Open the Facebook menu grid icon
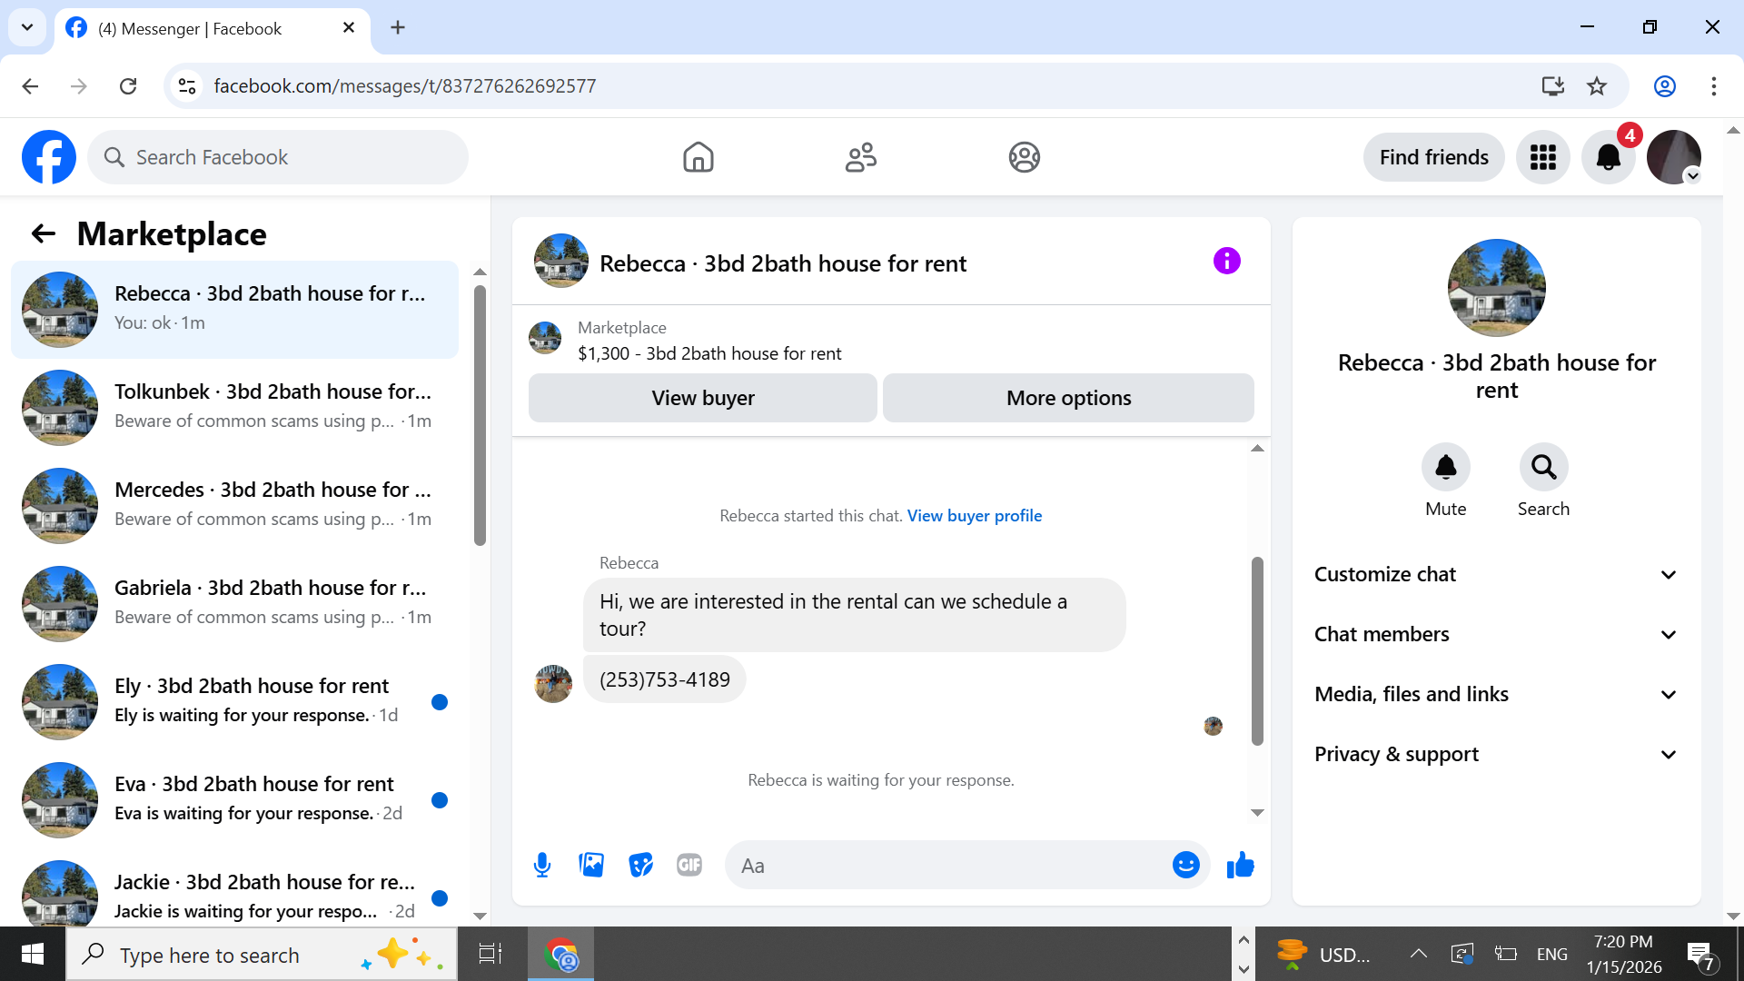This screenshot has width=1744, height=981. coord(1542,157)
